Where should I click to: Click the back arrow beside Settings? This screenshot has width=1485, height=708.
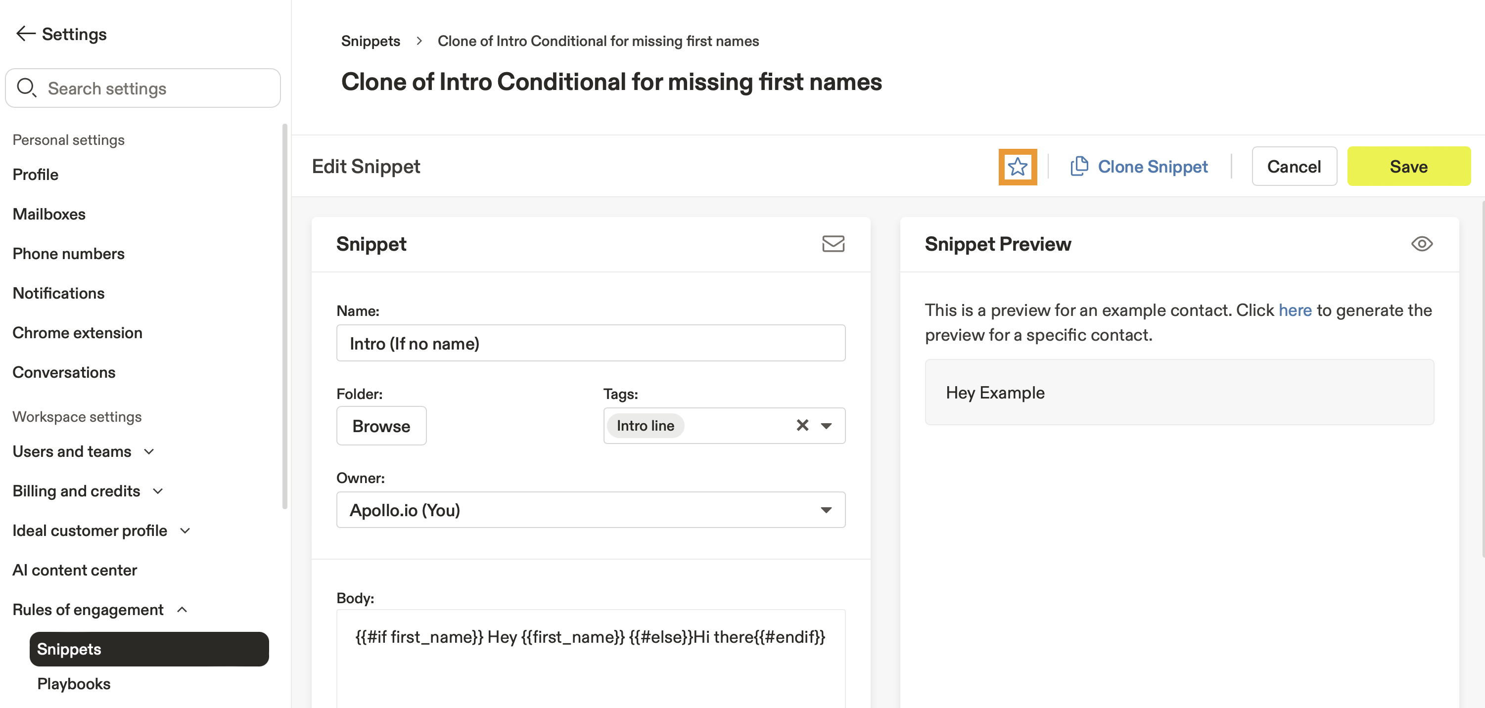[25, 34]
